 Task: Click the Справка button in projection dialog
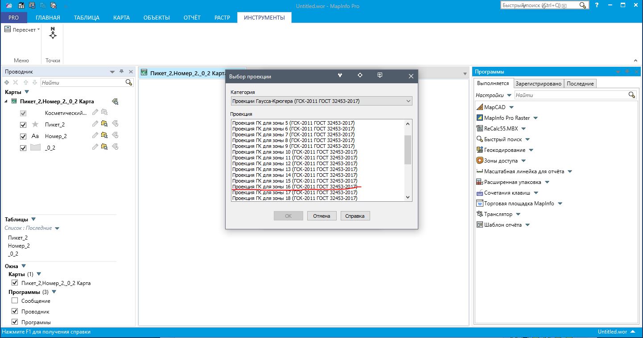[x=355, y=216]
